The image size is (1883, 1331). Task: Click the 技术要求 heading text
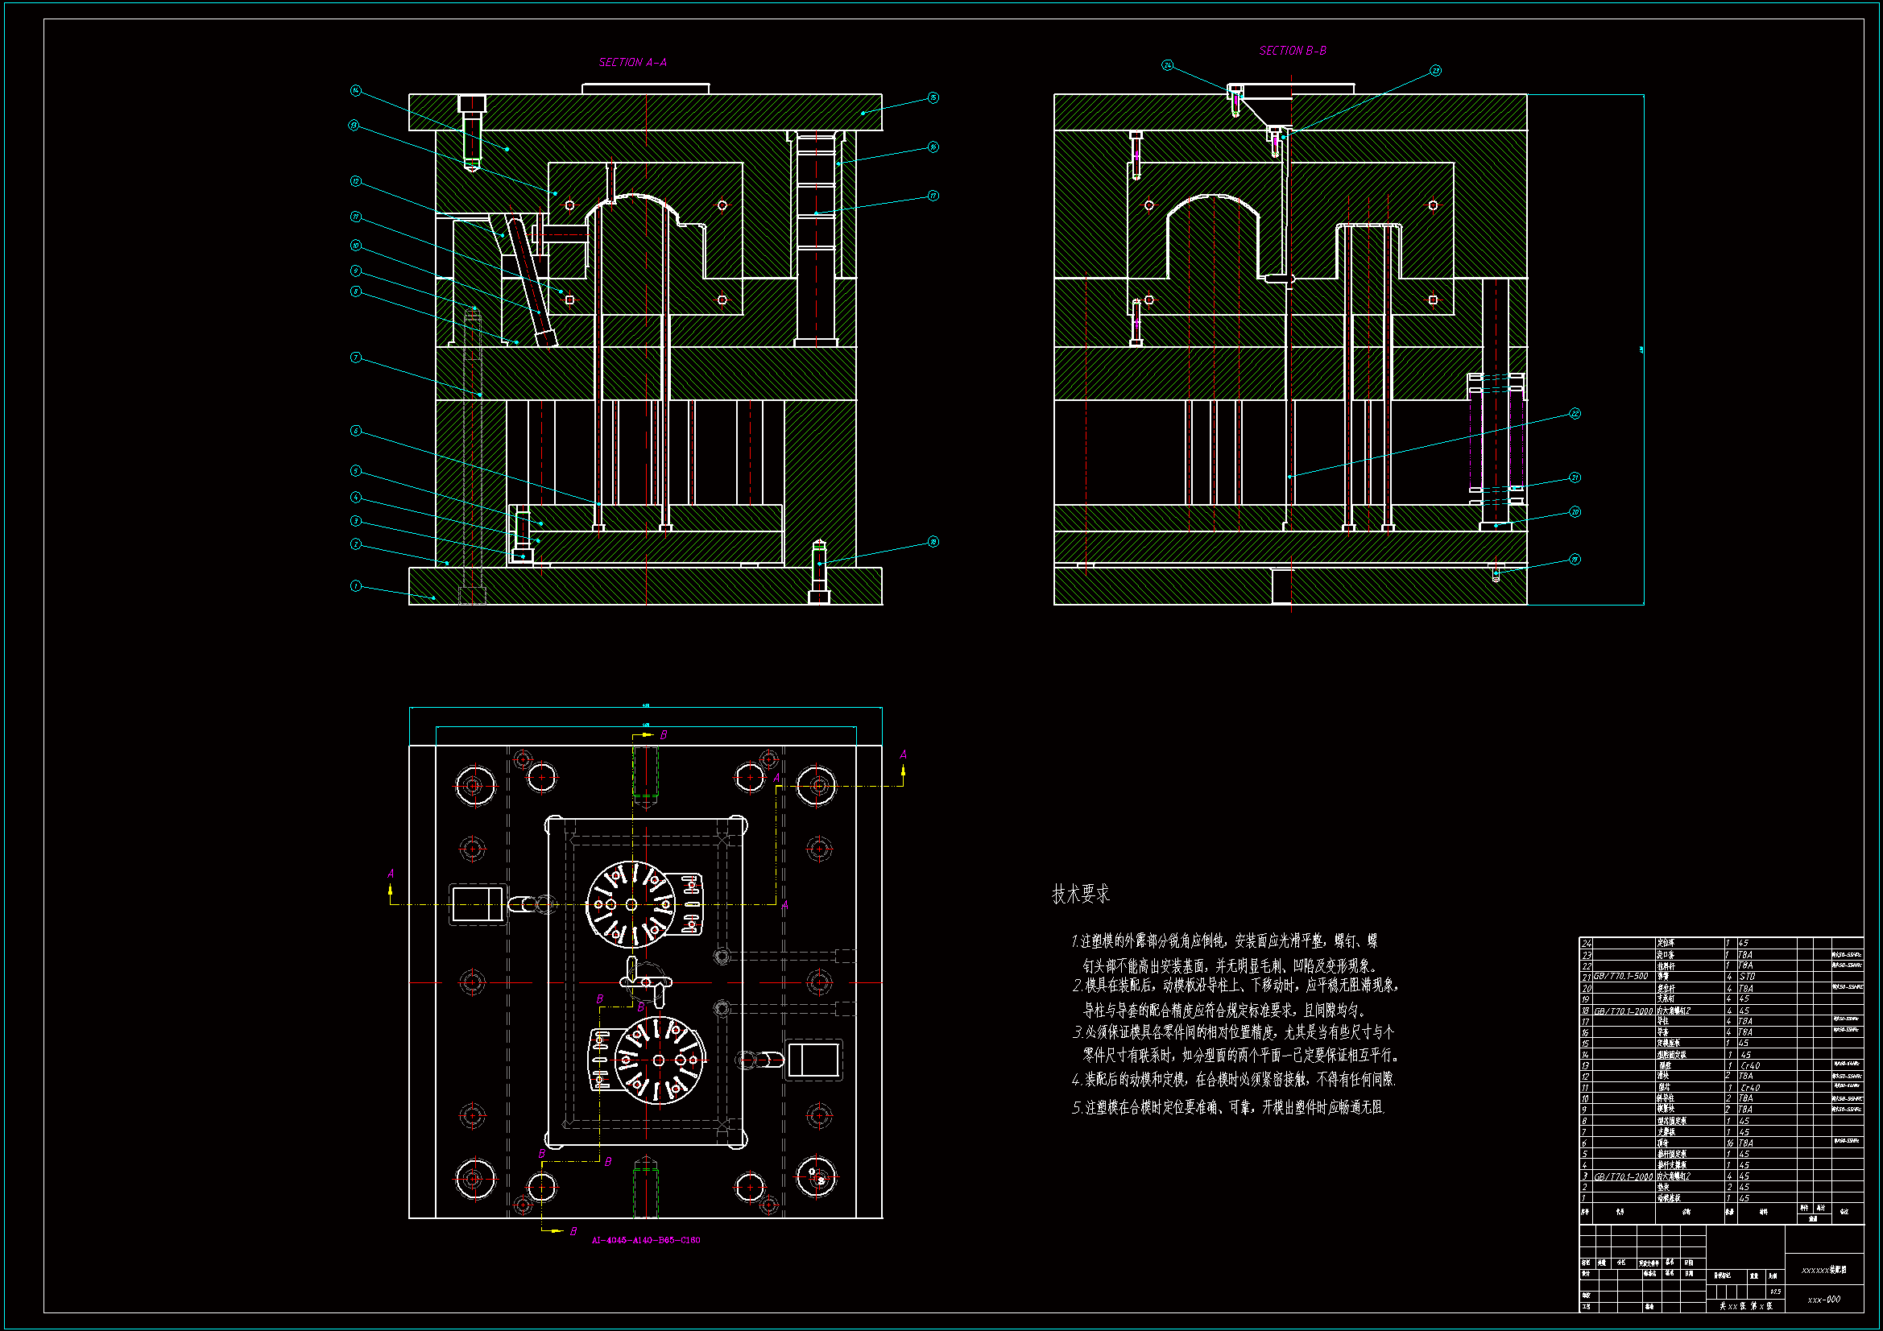pyautogui.click(x=1080, y=894)
